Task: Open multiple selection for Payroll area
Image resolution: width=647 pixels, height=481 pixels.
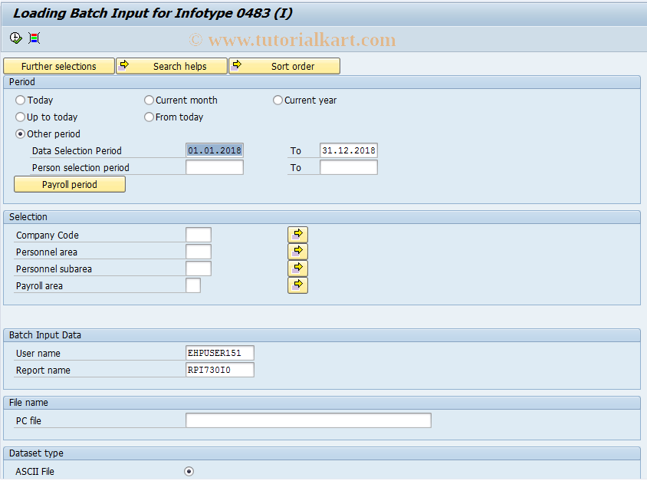Action: (x=297, y=285)
